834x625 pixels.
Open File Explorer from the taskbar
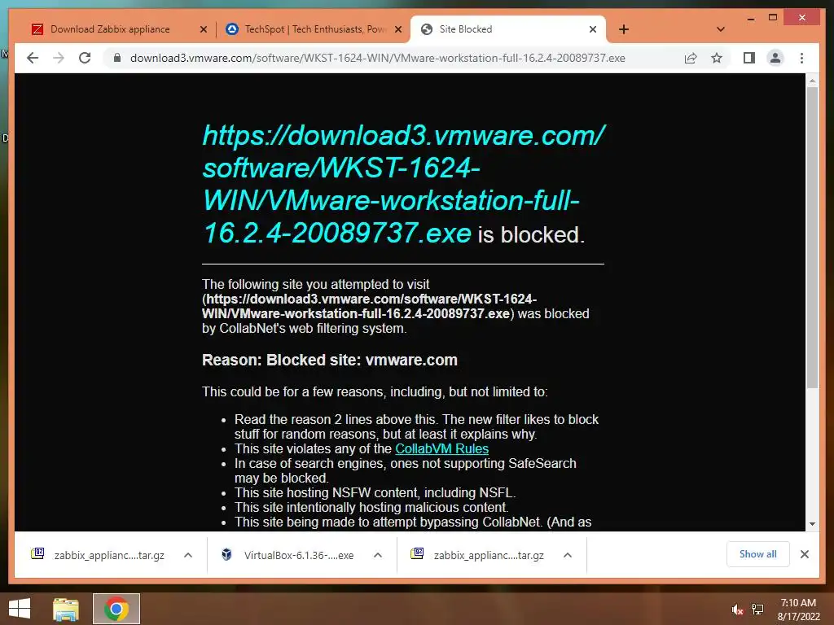click(66, 609)
